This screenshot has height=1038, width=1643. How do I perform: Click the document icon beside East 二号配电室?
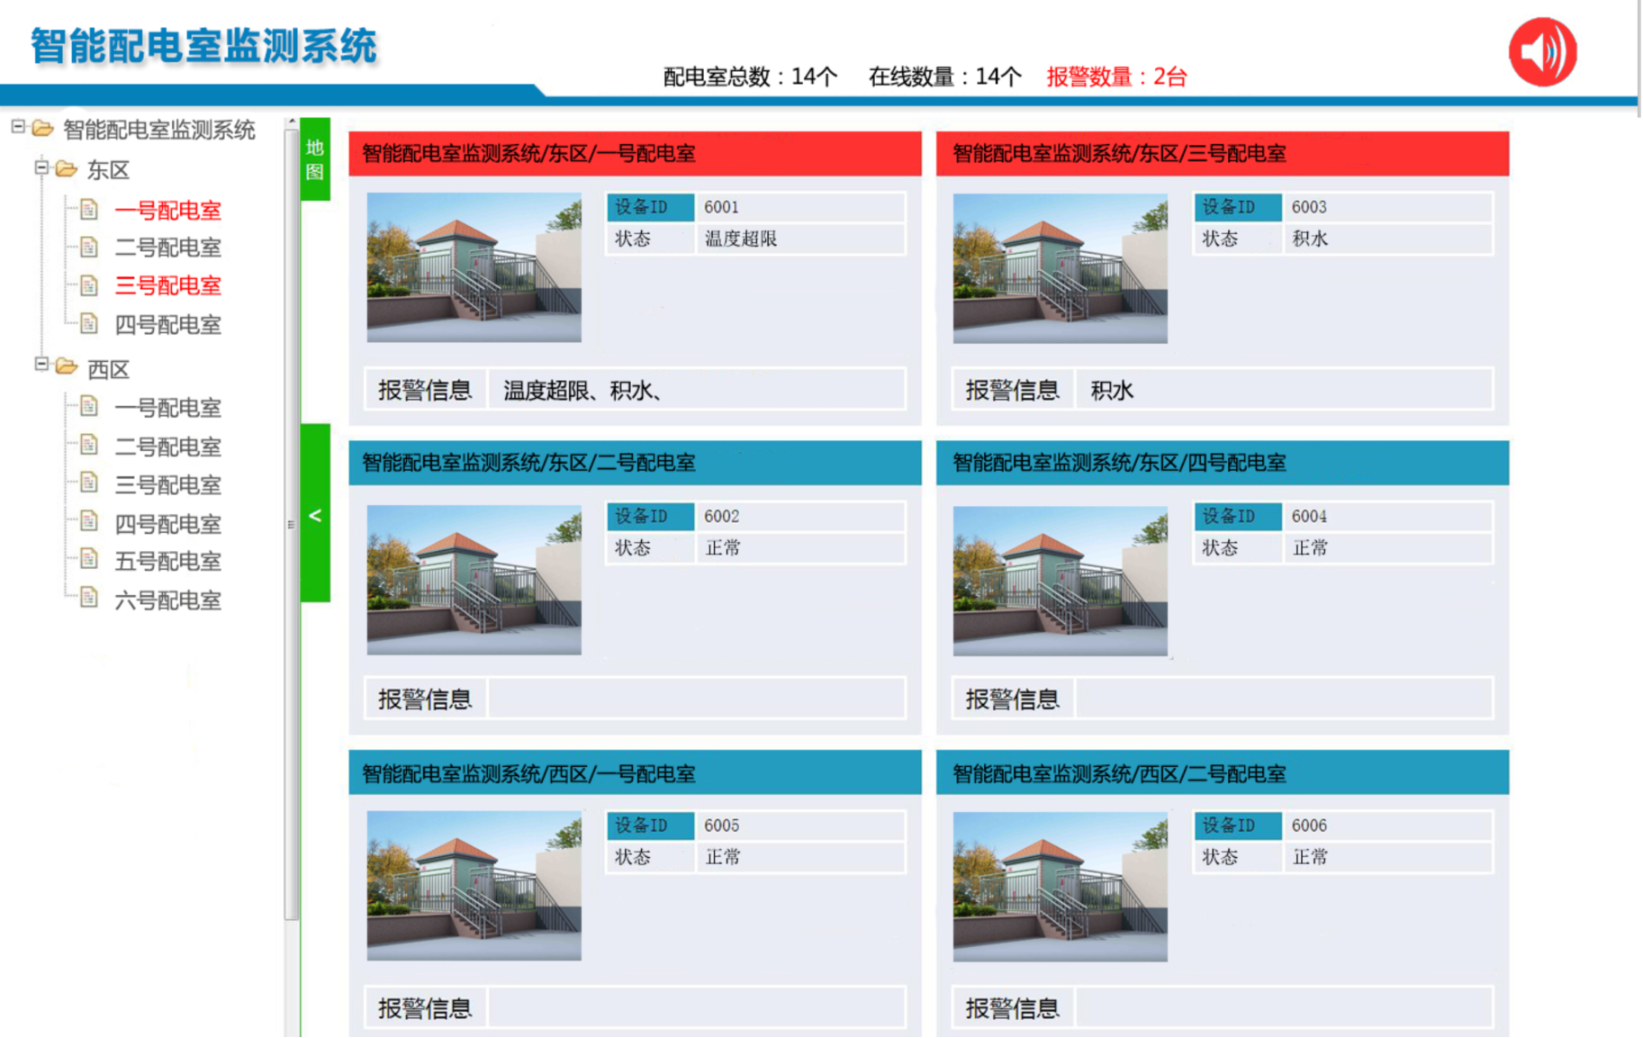pos(88,247)
